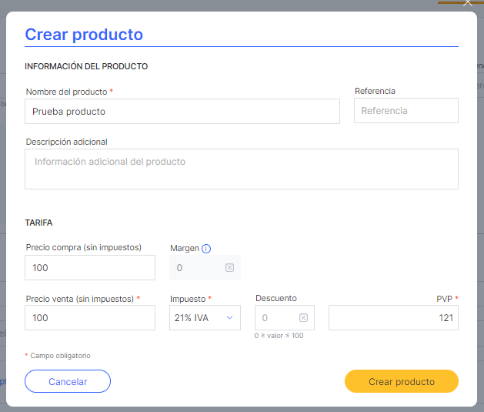
Task: Click the Precio venta input field
Action: [x=90, y=318]
